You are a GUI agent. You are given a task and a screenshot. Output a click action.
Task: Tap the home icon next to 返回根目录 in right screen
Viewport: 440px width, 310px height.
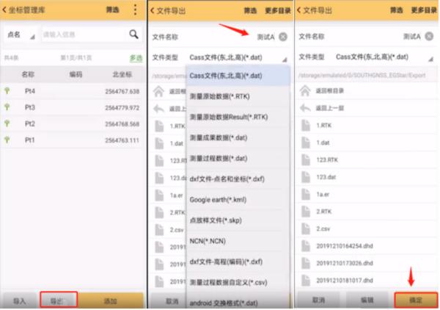[x=305, y=91]
